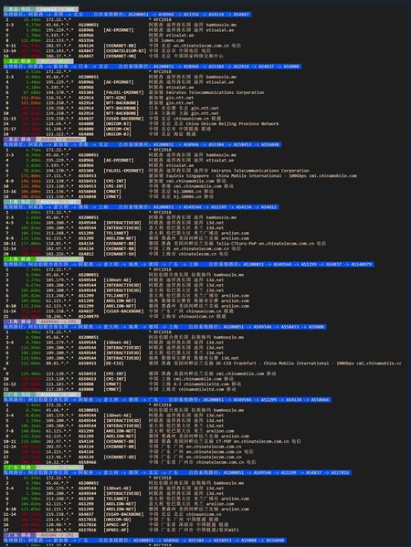Click the Tella-CTEuro-PoP hop description
The width and height of the screenshot is (411, 547).
click(236, 244)
